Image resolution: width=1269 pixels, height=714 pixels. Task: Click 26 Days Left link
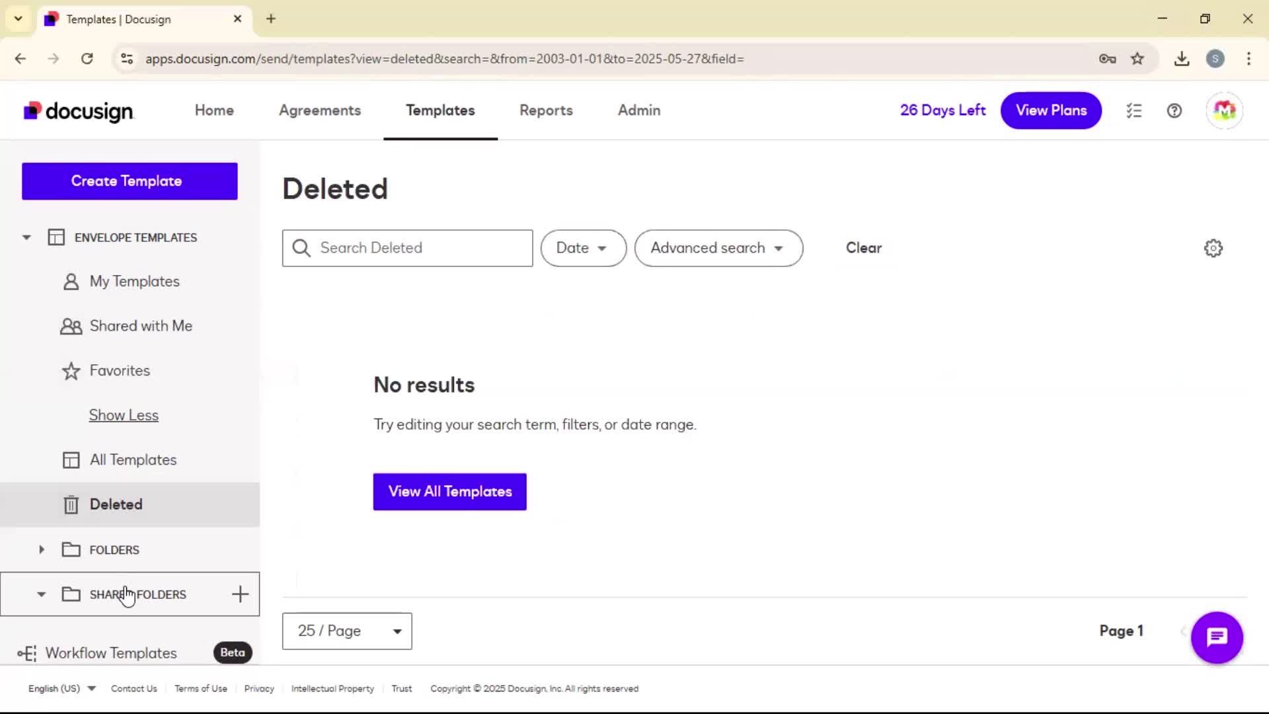(x=942, y=110)
